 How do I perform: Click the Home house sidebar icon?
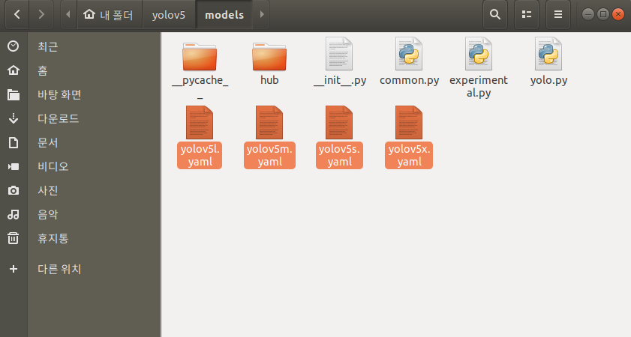14,70
